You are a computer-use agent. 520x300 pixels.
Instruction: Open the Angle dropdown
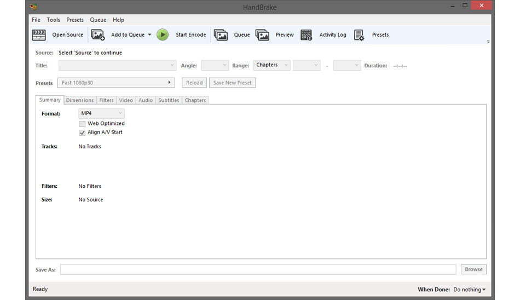[215, 65]
